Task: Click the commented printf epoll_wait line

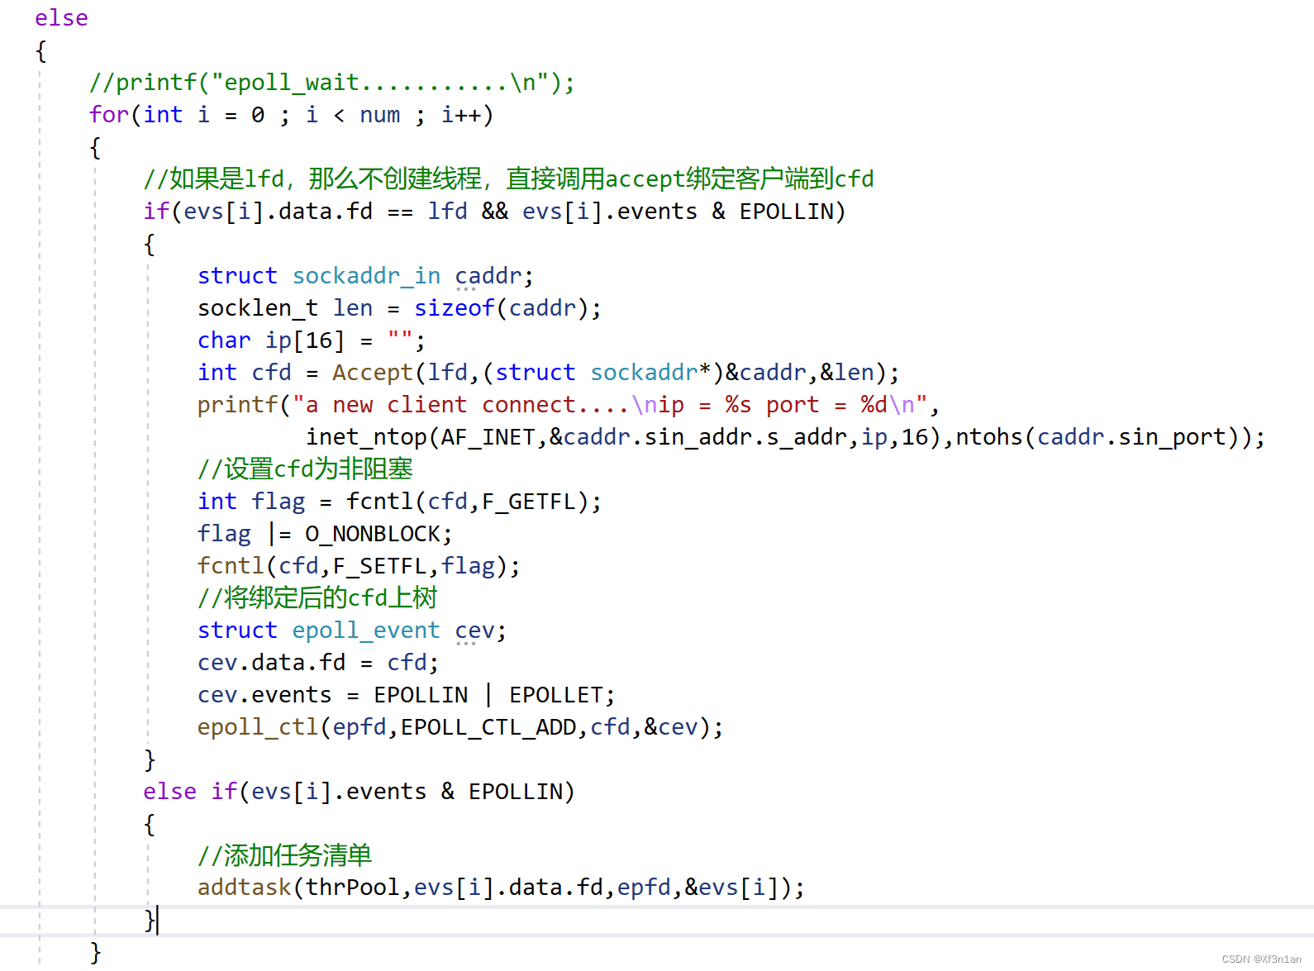Action: [332, 83]
